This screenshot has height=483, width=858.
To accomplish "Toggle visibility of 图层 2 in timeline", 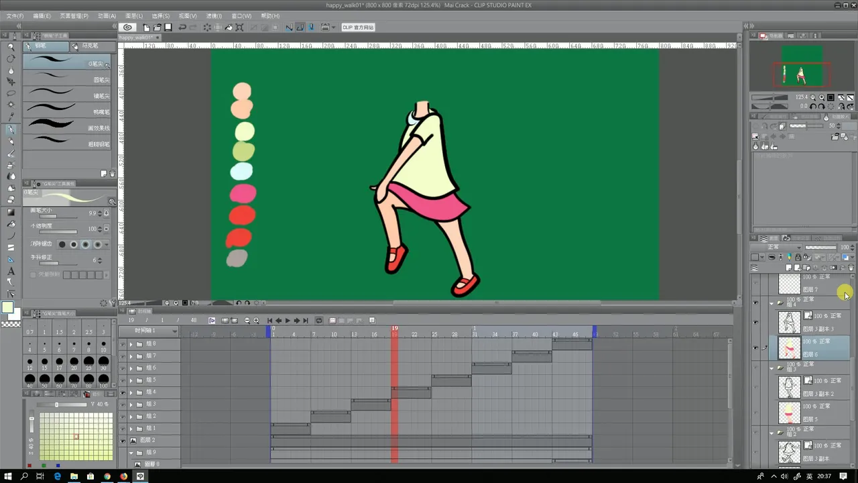I will point(123,441).
